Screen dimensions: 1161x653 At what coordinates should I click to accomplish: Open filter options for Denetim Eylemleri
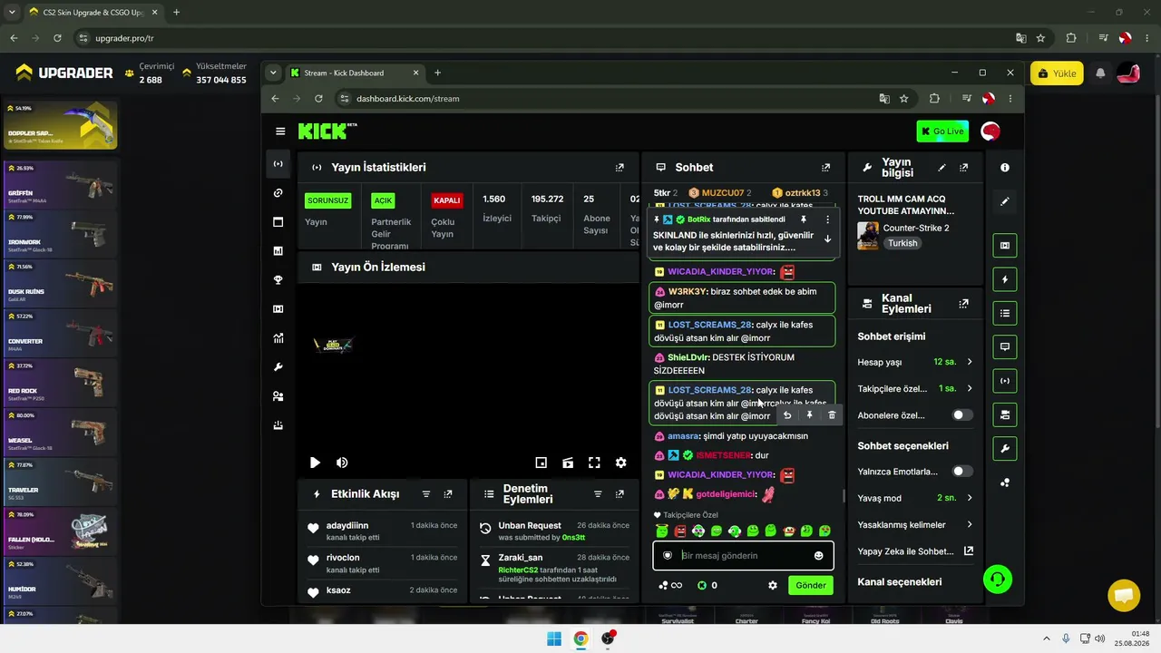click(598, 494)
